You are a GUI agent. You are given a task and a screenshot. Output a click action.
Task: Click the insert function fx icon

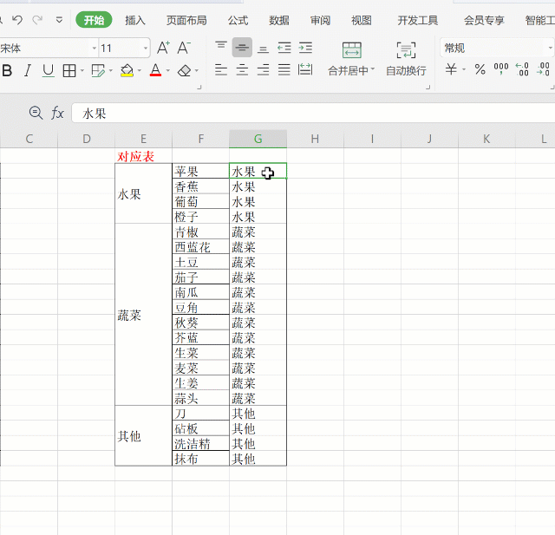coord(58,113)
